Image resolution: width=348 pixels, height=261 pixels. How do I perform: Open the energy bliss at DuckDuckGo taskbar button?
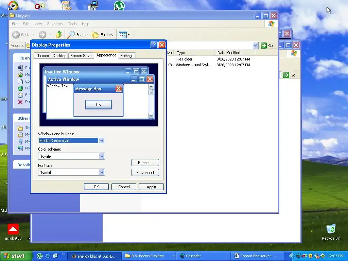point(94,256)
